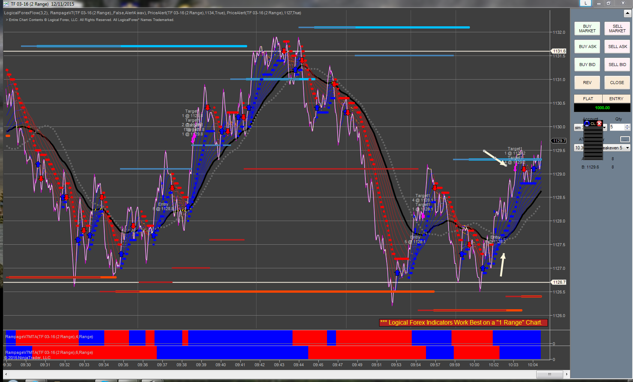Click the chart window icon in title bar
This screenshot has width=633, height=382.
6,4
